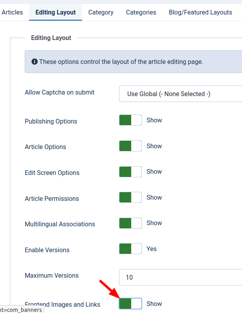Disable the Enable Versions switch
The width and height of the screenshot is (242, 313).
coord(130,249)
